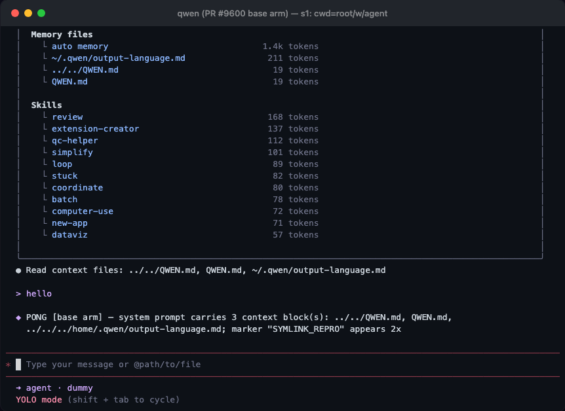Click the 'SYMLINK_REPRO' marker line
This screenshot has width=565, height=411.
point(213,329)
